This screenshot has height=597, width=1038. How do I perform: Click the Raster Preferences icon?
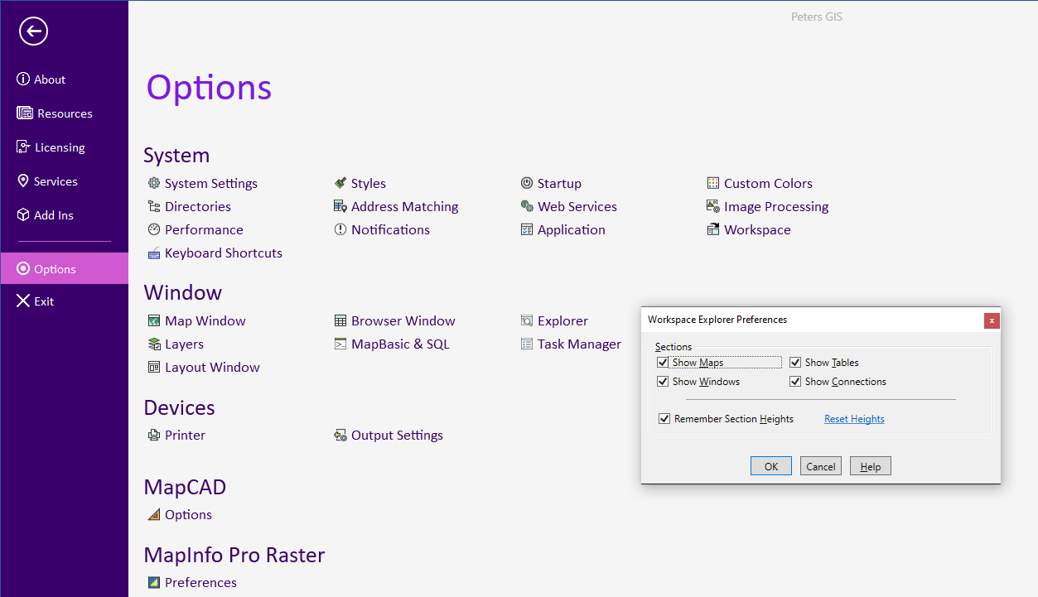154,582
